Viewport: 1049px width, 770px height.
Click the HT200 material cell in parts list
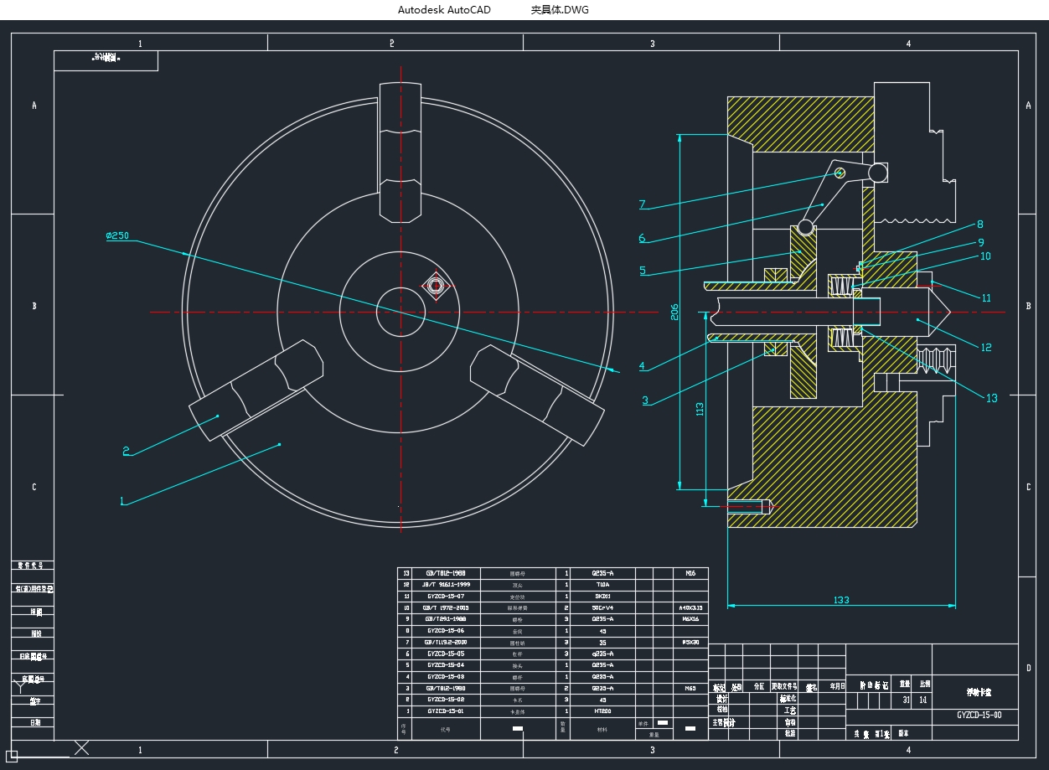coord(602,711)
